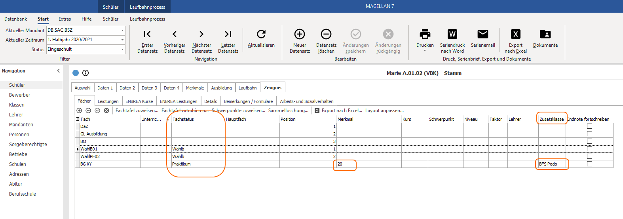Click Export nach Excel... in grid toolbar
The height and width of the screenshot is (219, 623).
coord(338,110)
